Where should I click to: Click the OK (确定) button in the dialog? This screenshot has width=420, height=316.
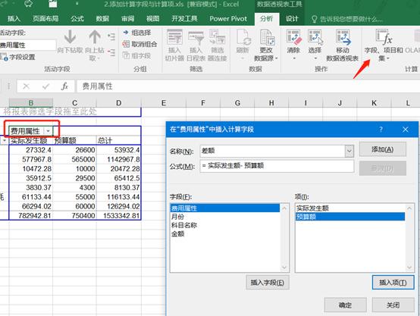345,305
